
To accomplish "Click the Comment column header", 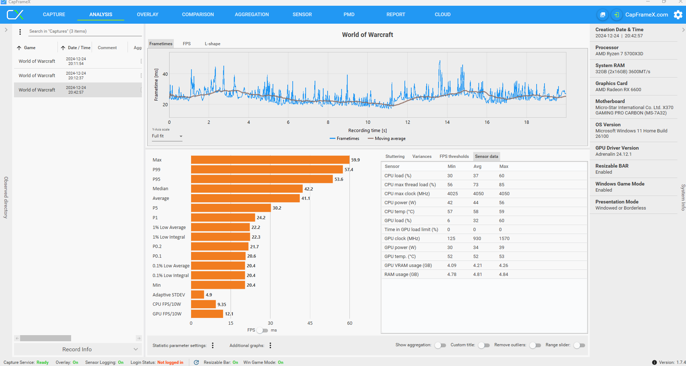I will tap(107, 48).
